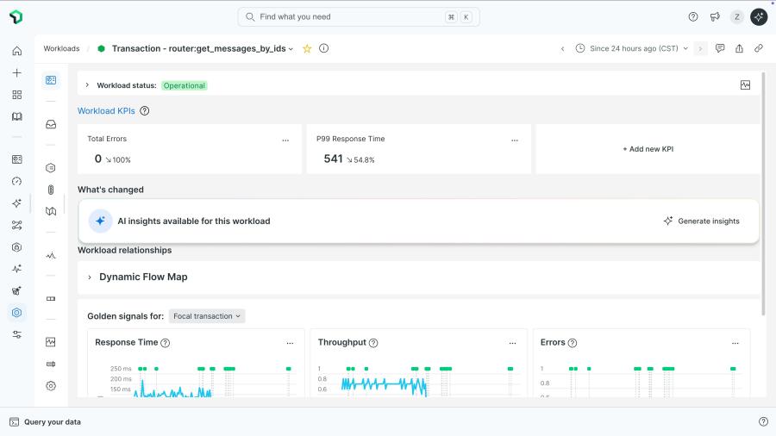Viewport: 776px width, 436px height.
Task: Open bottom-right help question icon
Action: [x=763, y=421]
